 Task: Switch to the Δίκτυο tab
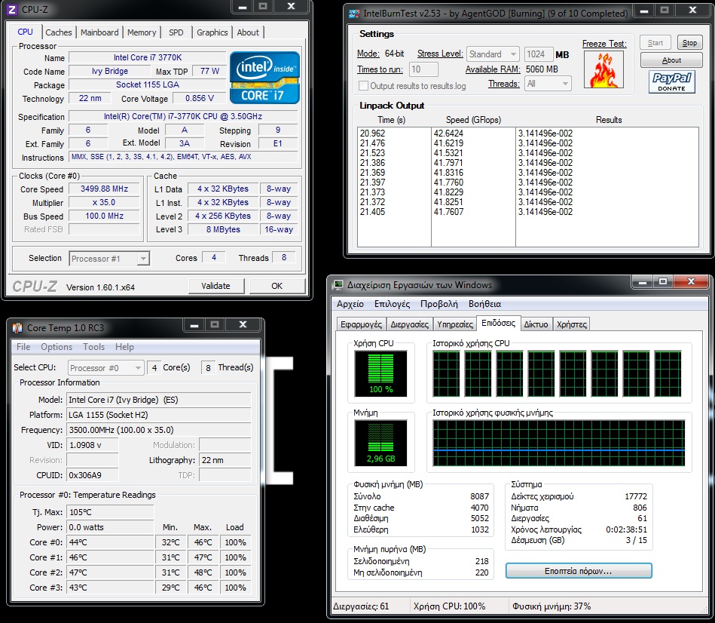coord(536,324)
